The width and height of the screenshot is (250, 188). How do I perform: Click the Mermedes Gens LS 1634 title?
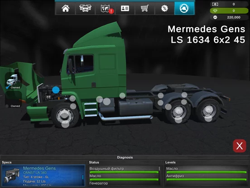(x=207, y=35)
